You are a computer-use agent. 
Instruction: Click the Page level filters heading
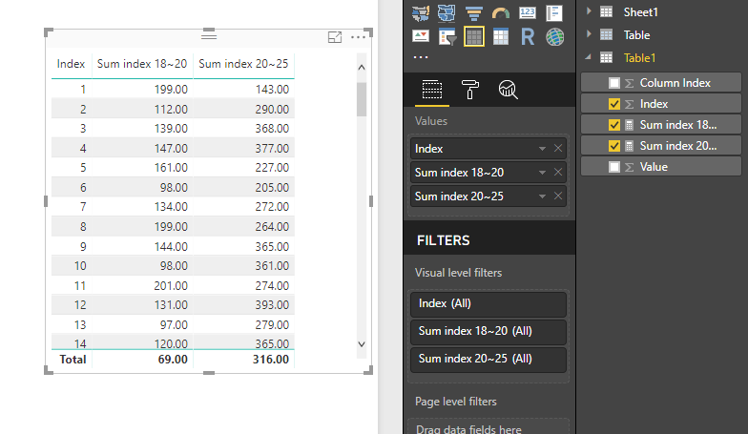point(456,402)
